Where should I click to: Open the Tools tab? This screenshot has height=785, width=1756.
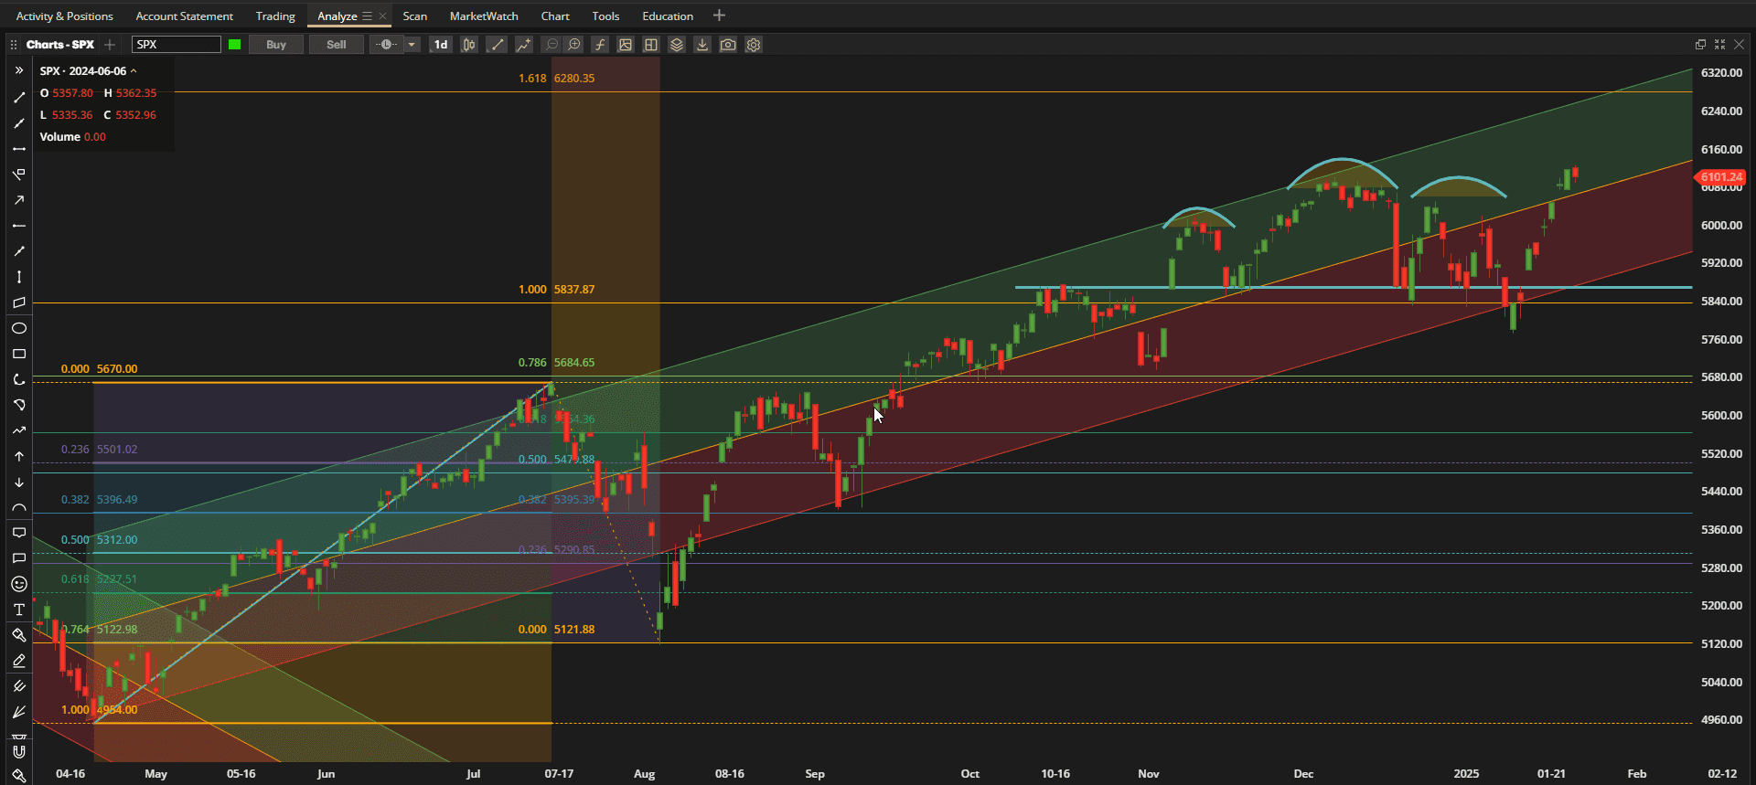605,16
